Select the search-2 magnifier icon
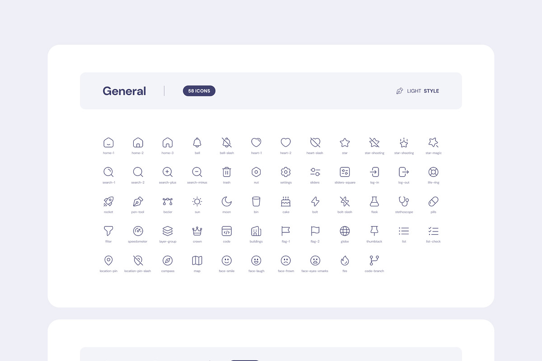Viewport: 542px width, 361px height. pyautogui.click(x=138, y=172)
